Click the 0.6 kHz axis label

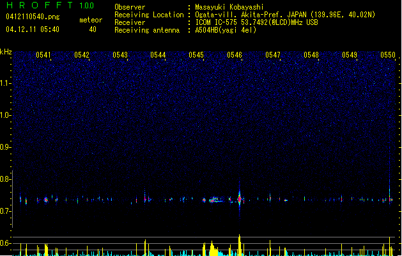click(x=6, y=243)
